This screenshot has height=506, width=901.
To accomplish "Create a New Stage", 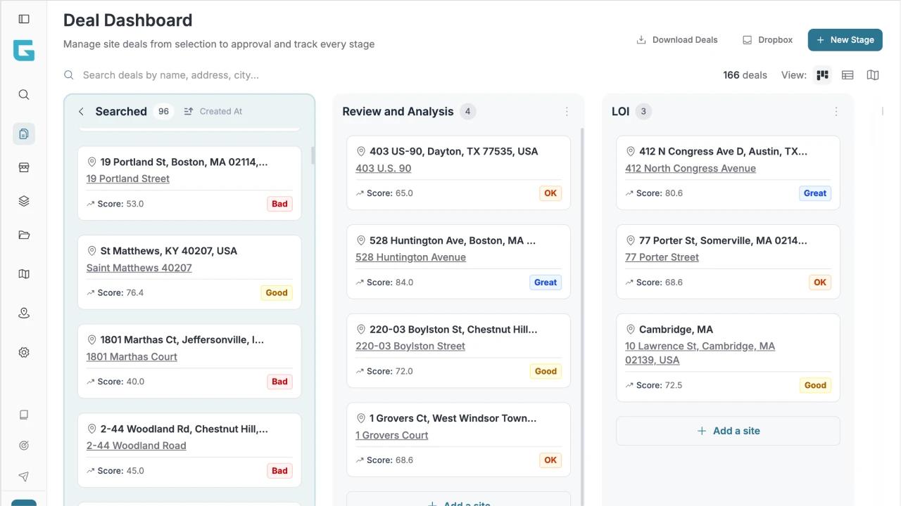I will point(845,40).
